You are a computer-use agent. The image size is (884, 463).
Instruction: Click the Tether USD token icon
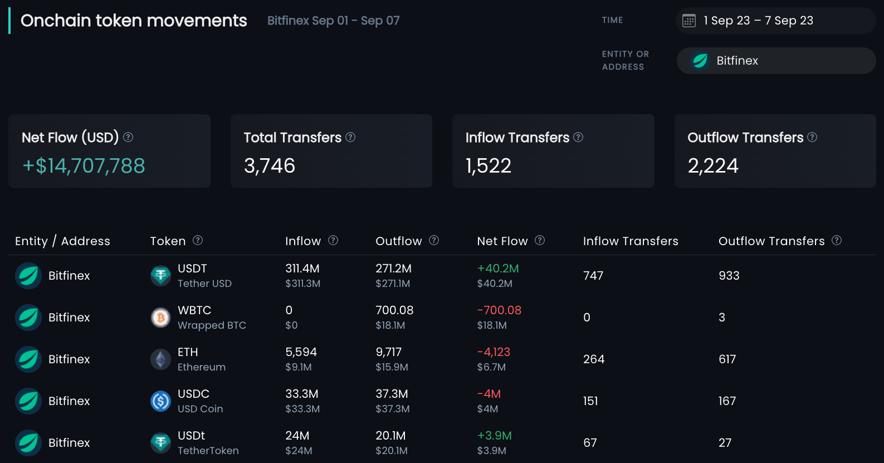161,276
